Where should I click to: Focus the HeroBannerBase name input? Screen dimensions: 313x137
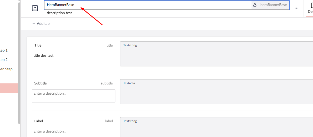(x=147, y=5)
